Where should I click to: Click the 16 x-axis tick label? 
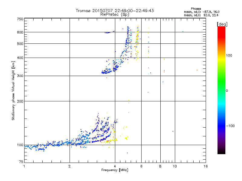206,166
